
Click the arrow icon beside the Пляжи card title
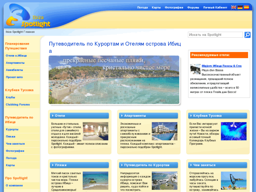53,165
